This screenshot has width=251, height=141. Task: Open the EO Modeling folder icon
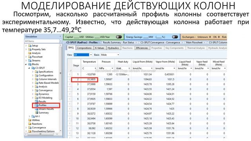36,98
